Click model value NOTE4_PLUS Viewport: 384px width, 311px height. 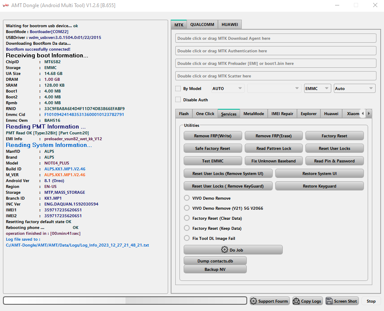(56, 163)
